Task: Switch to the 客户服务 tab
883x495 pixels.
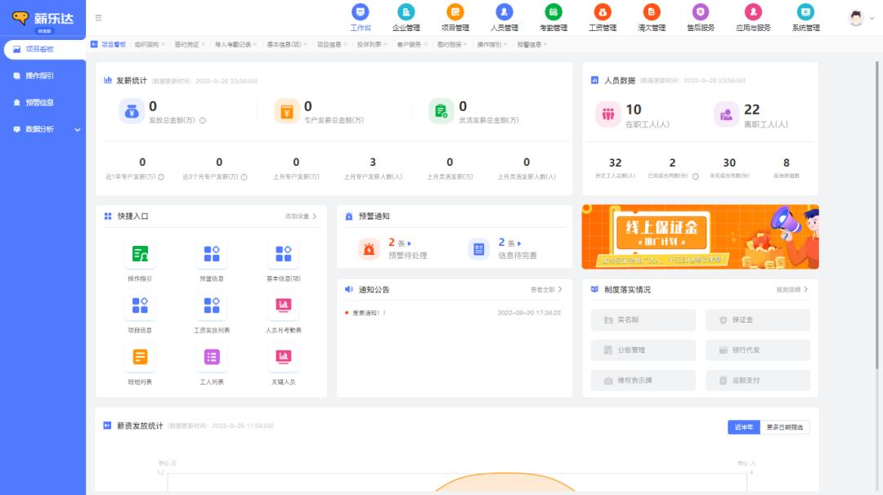Action: click(409, 44)
